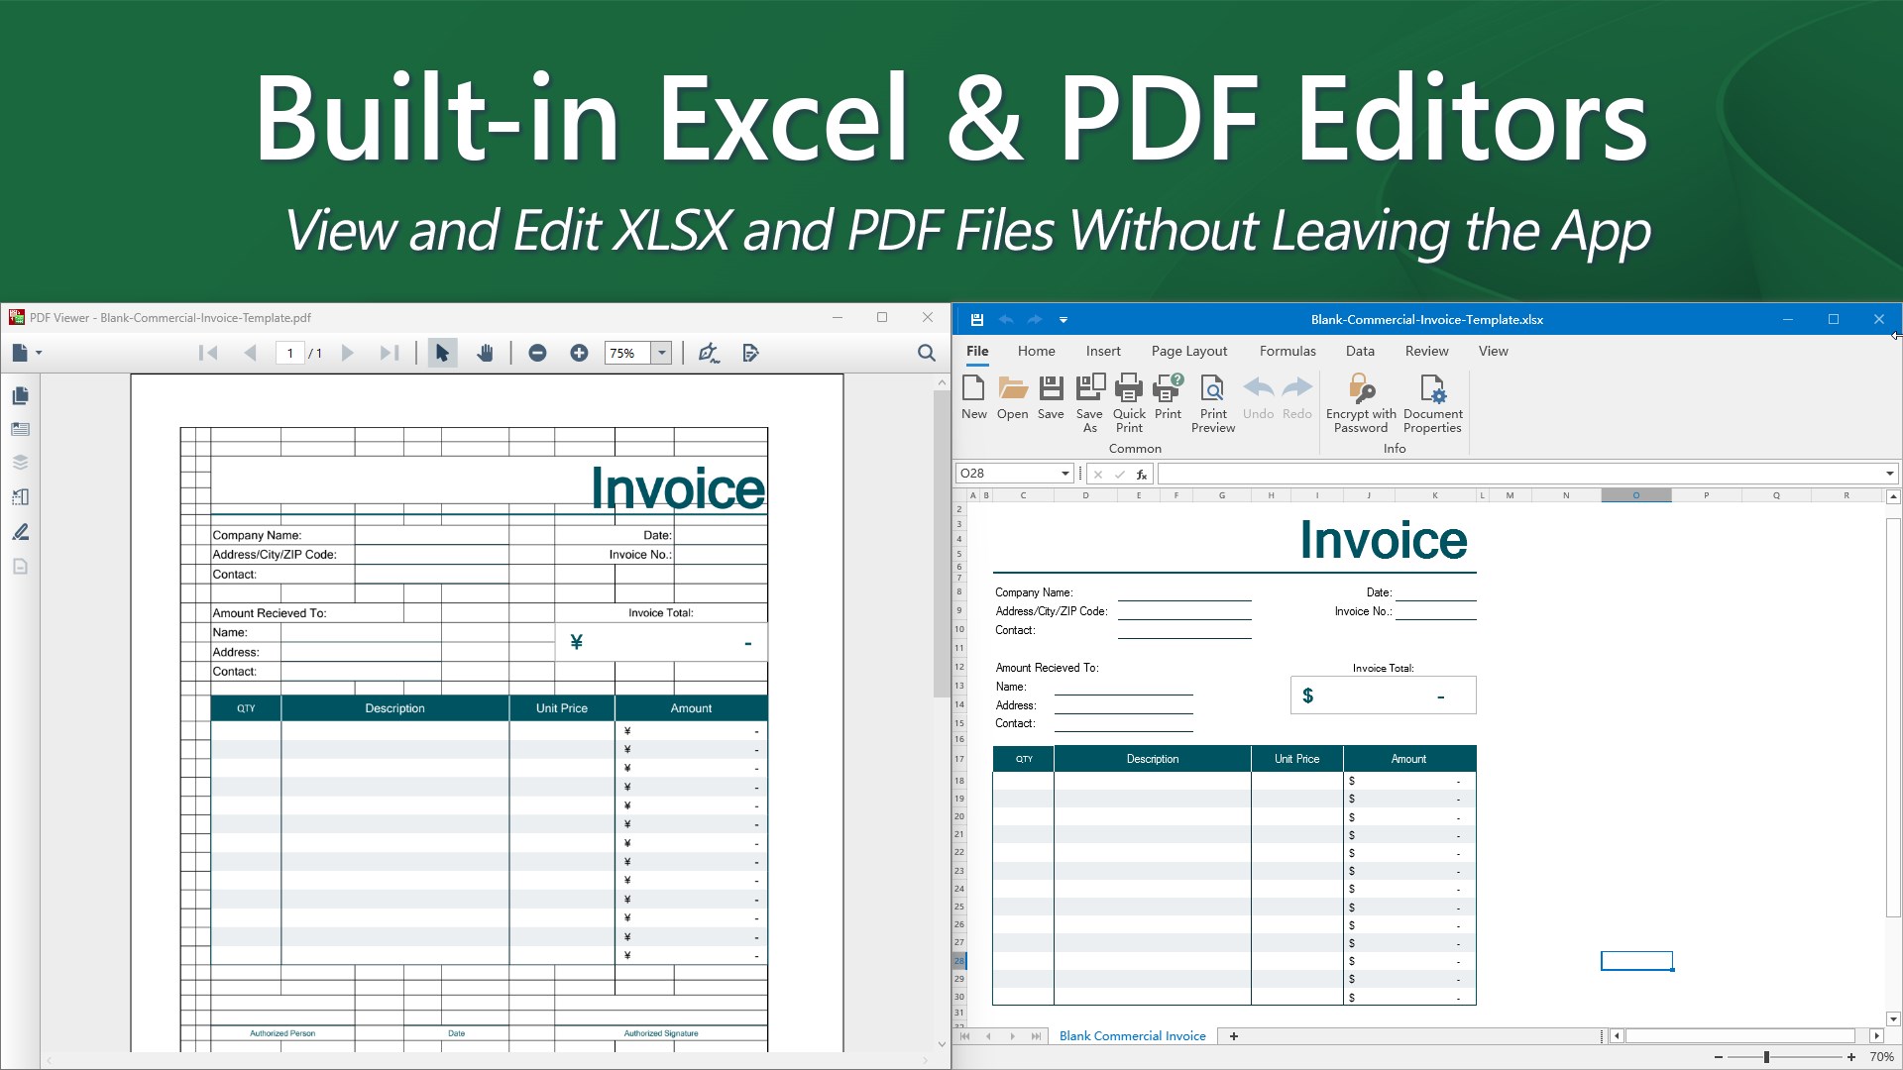This screenshot has width=1903, height=1070.
Task: Open the Formulas ribbon tab
Action: [1287, 351]
